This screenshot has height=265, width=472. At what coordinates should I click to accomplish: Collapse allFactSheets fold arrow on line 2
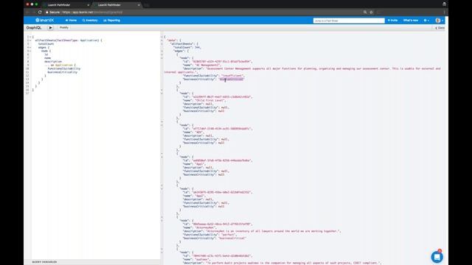[x=30, y=40]
